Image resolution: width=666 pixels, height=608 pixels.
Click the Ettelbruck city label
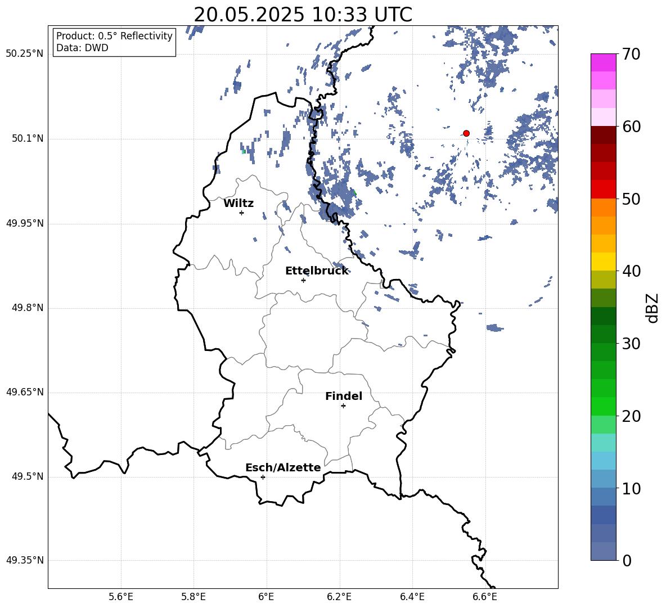pyautogui.click(x=317, y=271)
